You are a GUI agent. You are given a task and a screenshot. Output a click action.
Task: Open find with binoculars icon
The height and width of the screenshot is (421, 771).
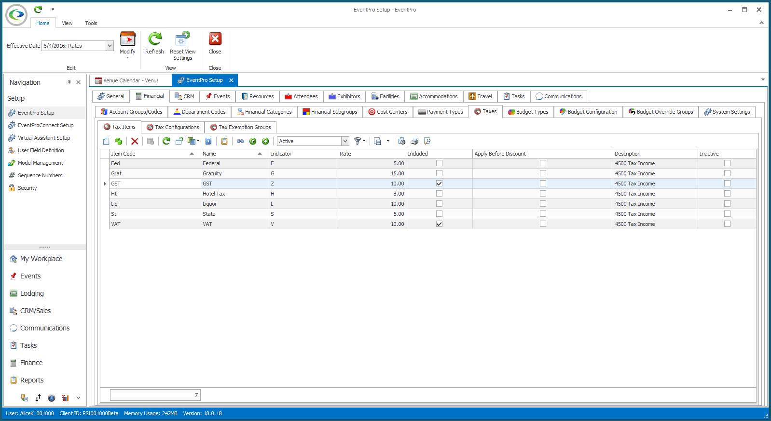pyautogui.click(x=240, y=141)
